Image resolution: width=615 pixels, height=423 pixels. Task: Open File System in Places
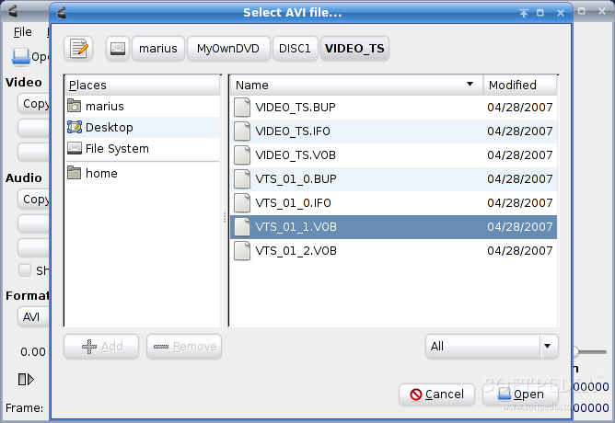point(117,149)
